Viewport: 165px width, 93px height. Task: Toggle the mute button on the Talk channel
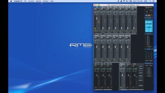point(96,12)
